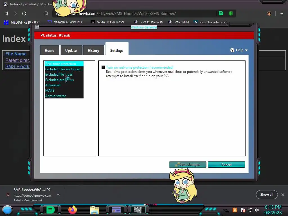This screenshot has width=288, height=216.
Task: Open the browser hamburger menu
Action: (x=282, y=13)
